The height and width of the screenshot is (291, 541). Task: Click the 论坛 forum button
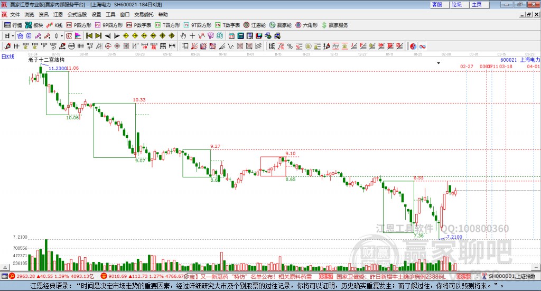459,4
